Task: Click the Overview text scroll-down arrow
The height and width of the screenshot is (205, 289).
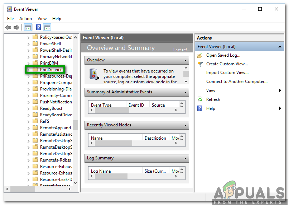Action: pos(186,81)
